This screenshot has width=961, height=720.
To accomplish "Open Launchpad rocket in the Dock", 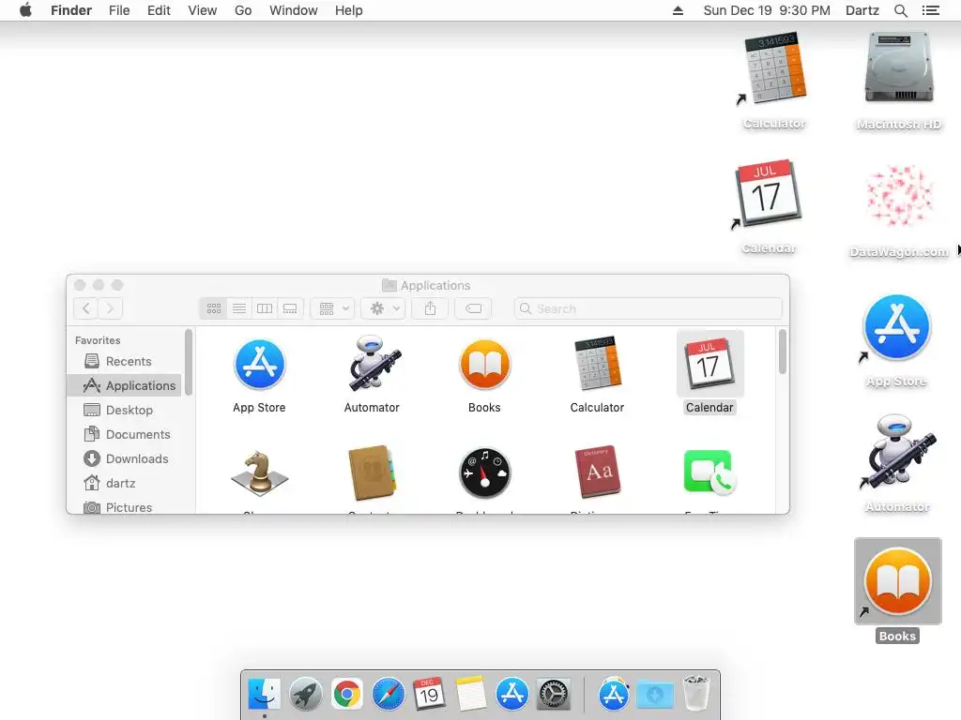I will pyautogui.click(x=305, y=695).
